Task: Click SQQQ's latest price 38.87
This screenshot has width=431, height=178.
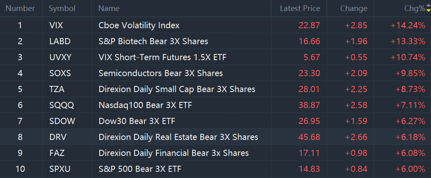Action: pos(309,105)
